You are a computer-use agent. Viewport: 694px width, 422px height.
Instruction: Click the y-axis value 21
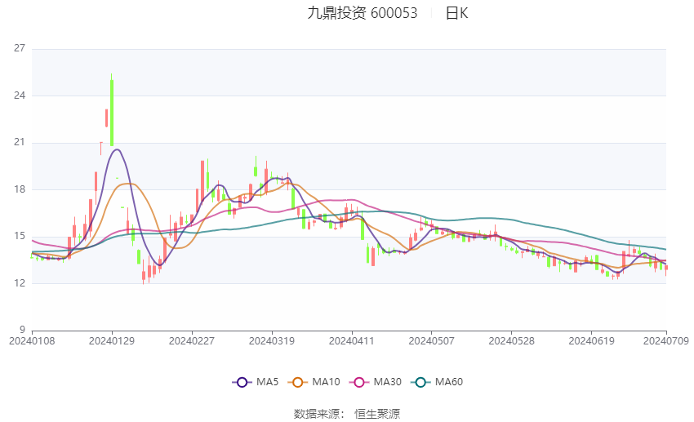(20, 143)
